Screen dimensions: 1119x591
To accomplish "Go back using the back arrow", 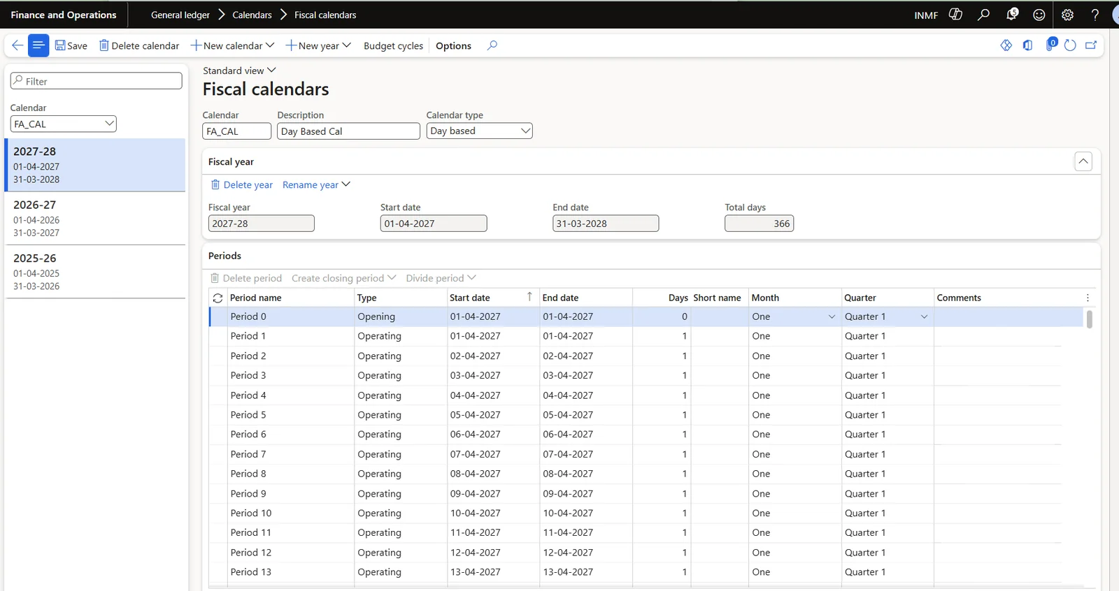I will [x=17, y=45].
